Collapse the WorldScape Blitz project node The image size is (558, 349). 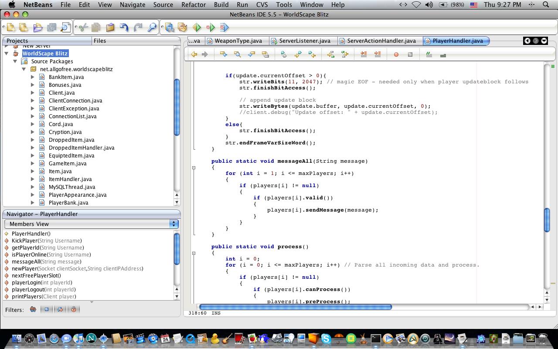(7, 53)
